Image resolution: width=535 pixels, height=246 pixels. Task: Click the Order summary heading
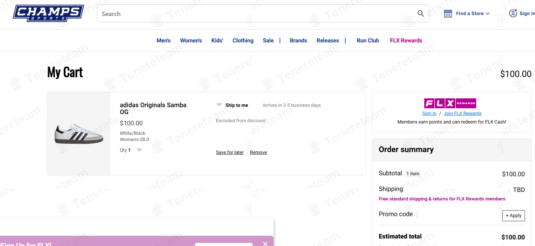click(x=406, y=150)
